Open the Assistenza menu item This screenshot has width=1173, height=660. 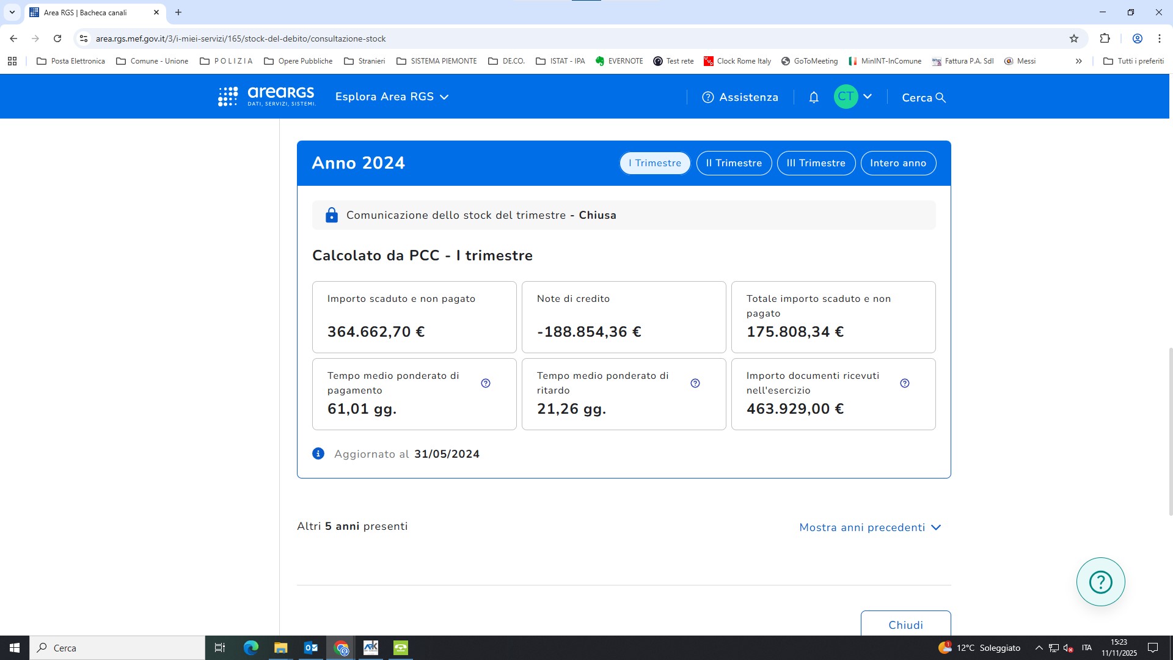tap(740, 97)
